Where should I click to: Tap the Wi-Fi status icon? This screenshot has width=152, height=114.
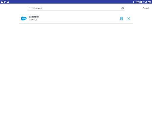point(134,2)
